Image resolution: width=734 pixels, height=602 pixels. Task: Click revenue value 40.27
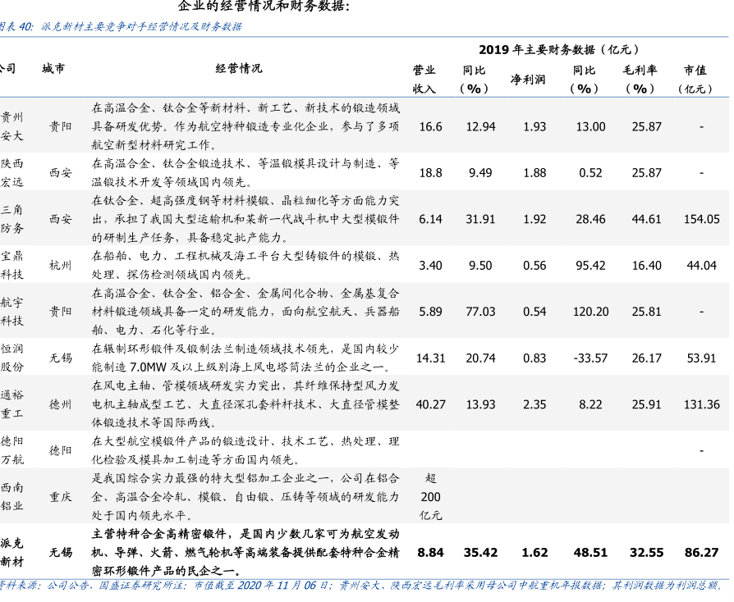click(431, 404)
